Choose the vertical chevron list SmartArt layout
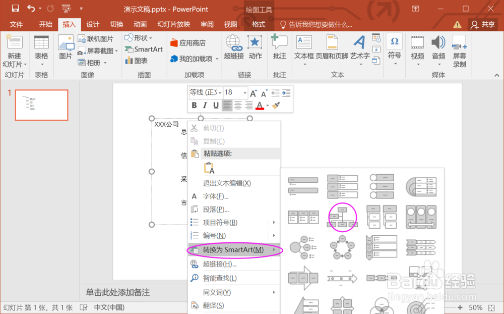The height and width of the screenshot is (314, 504). [382, 247]
